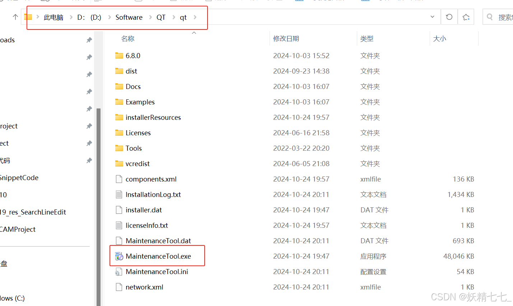Open the (C:) drive in navigation pane

tap(12, 298)
